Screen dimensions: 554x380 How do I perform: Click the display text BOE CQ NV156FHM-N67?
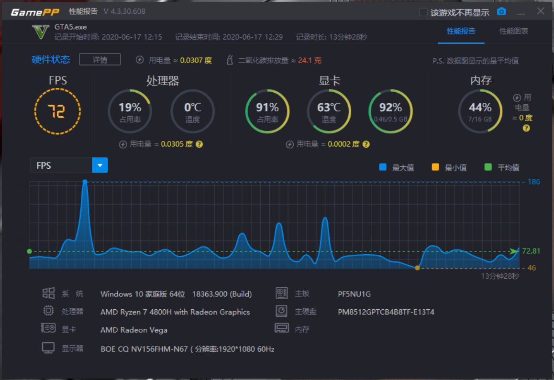[x=144, y=349]
